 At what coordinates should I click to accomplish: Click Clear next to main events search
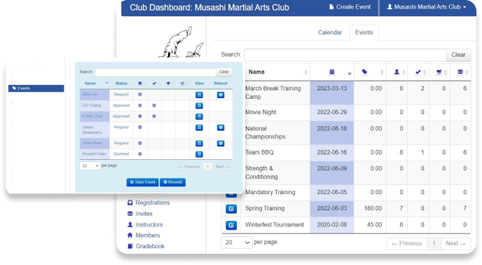point(458,55)
